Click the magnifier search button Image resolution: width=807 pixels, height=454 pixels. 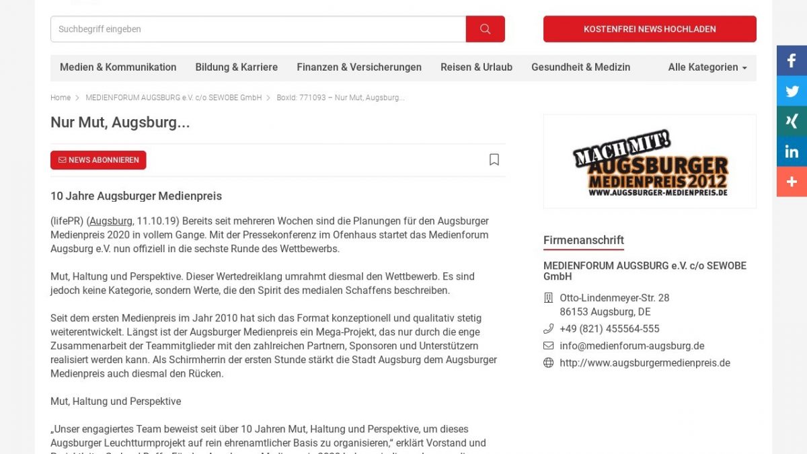(x=485, y=29)
